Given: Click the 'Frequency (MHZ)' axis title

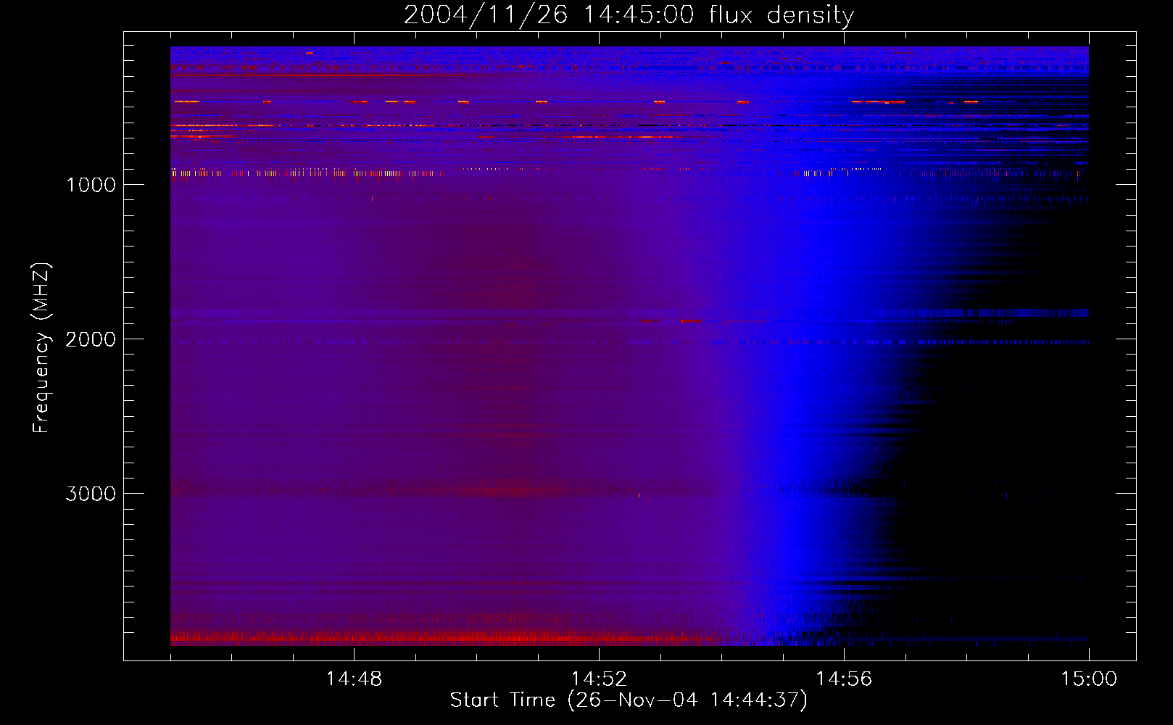Looking at the screenshot, I should pos(41,347).
